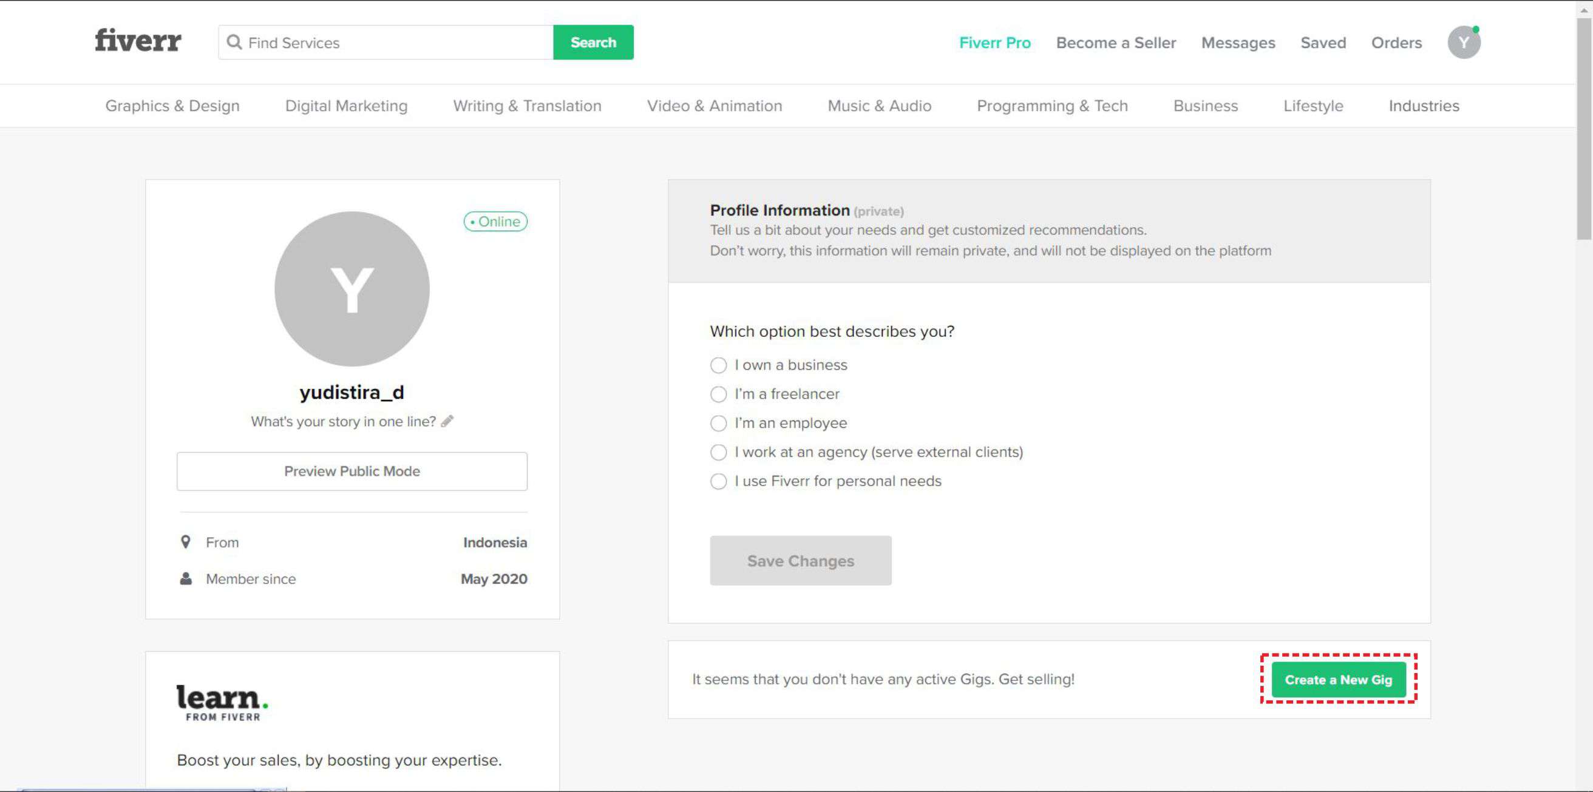The height and width of the screenshot is (792, 1593).
Task: Click the Learn from Fiverr logo
Action: tap(222, 702)
